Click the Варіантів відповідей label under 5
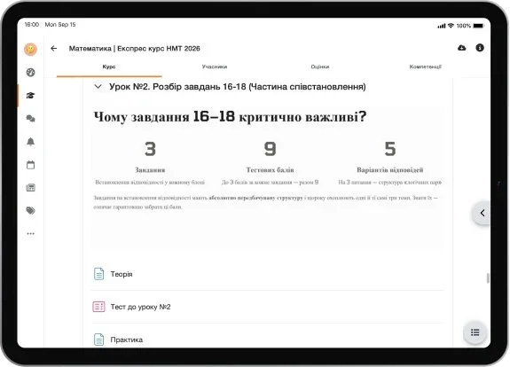Screen dimensions: 510x367 point(390,170)
